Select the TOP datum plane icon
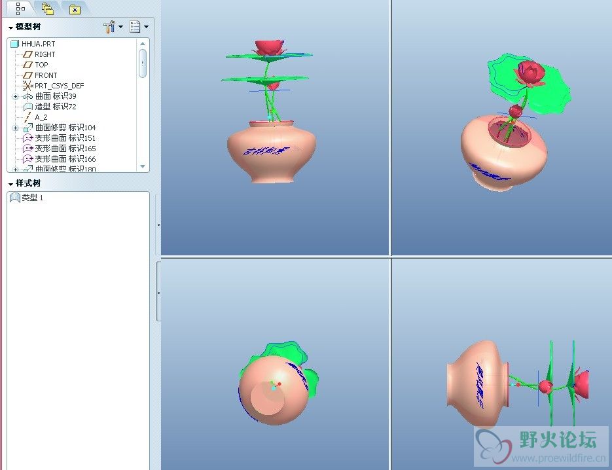Image resolution: width=612 pixels, height=470 pixels. pos(27,65)
